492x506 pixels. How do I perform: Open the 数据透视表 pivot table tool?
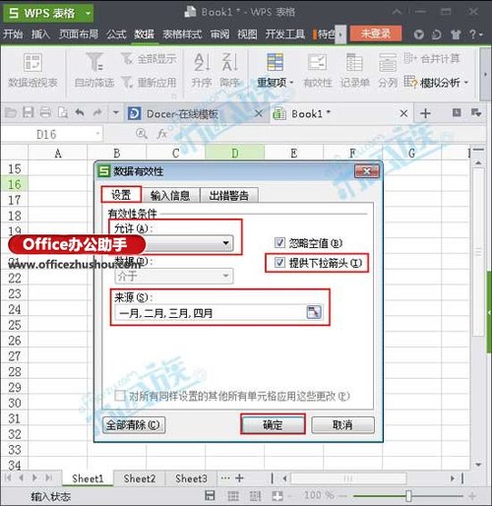[32, 70]
